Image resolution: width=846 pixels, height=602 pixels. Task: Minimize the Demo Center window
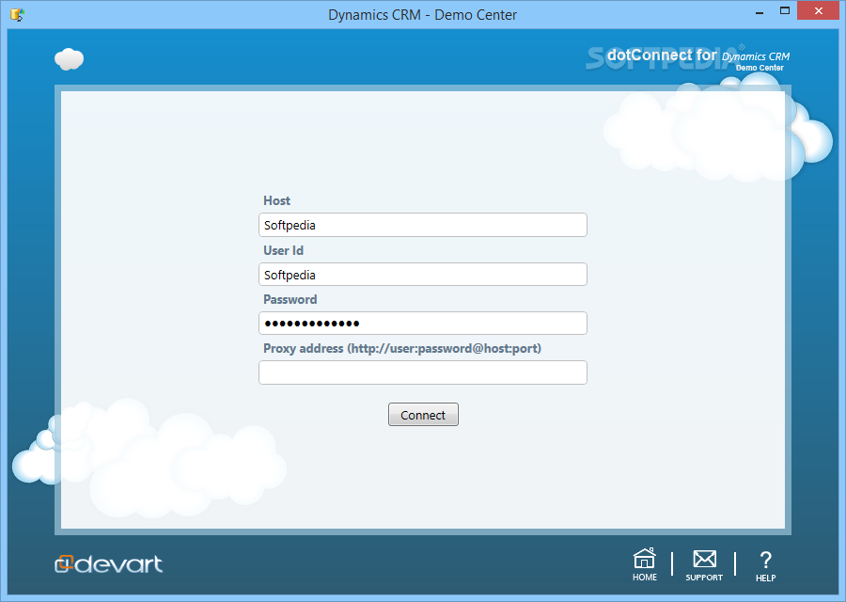[760, 12]
